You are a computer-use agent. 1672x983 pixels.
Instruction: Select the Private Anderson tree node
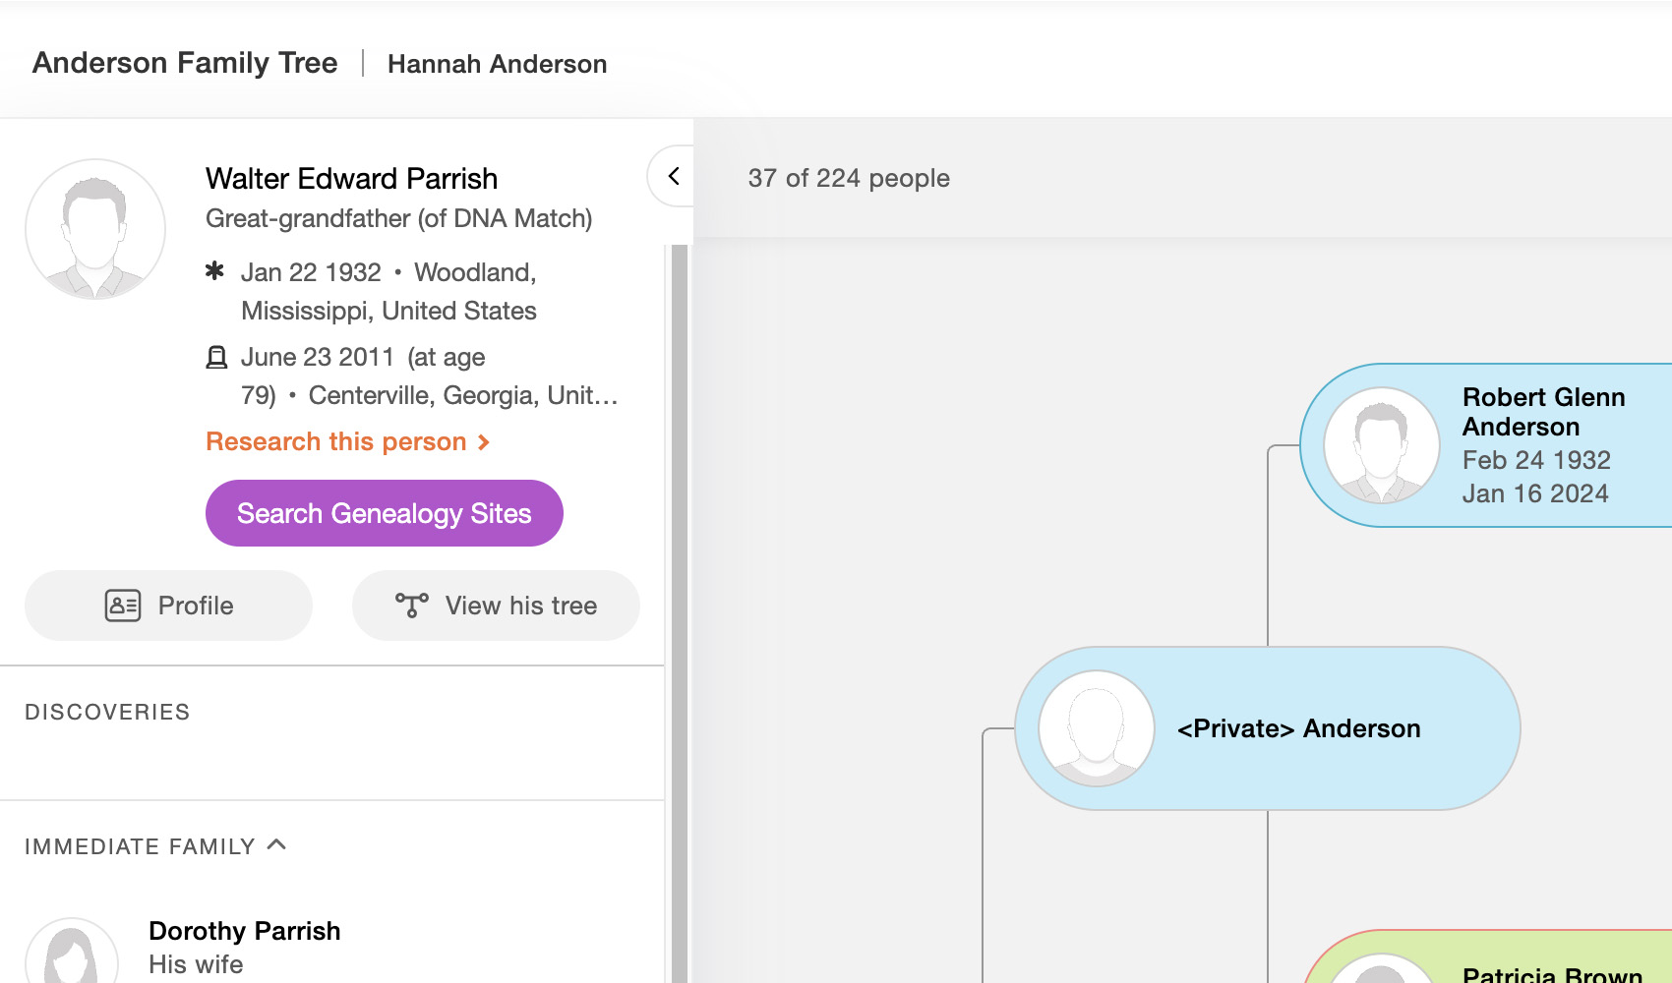(x=1298, y=728)
